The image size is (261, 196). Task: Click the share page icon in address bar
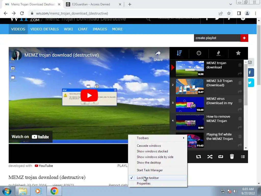pyautogui.click(x=221, y=13)
